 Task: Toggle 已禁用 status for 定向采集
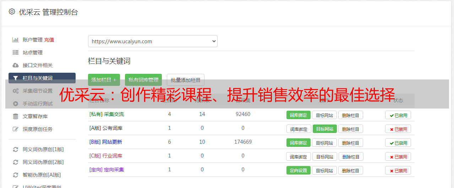(x=398, y=170)
